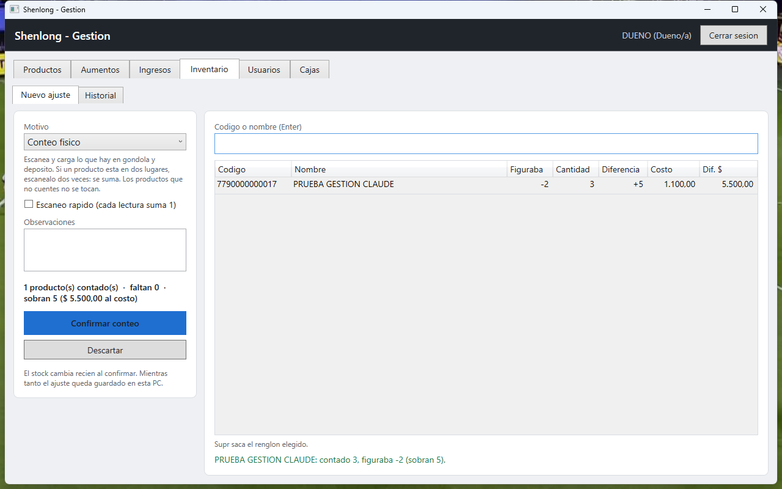The width and height of the screenshot is (782, 489).
Task: Click the Confirmar conteo button
Action: (105, 323)
